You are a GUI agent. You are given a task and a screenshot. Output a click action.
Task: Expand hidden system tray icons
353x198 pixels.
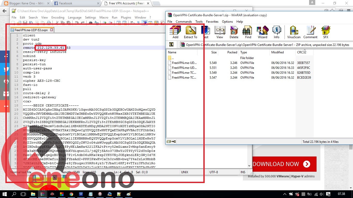click(x=285, y=194)
